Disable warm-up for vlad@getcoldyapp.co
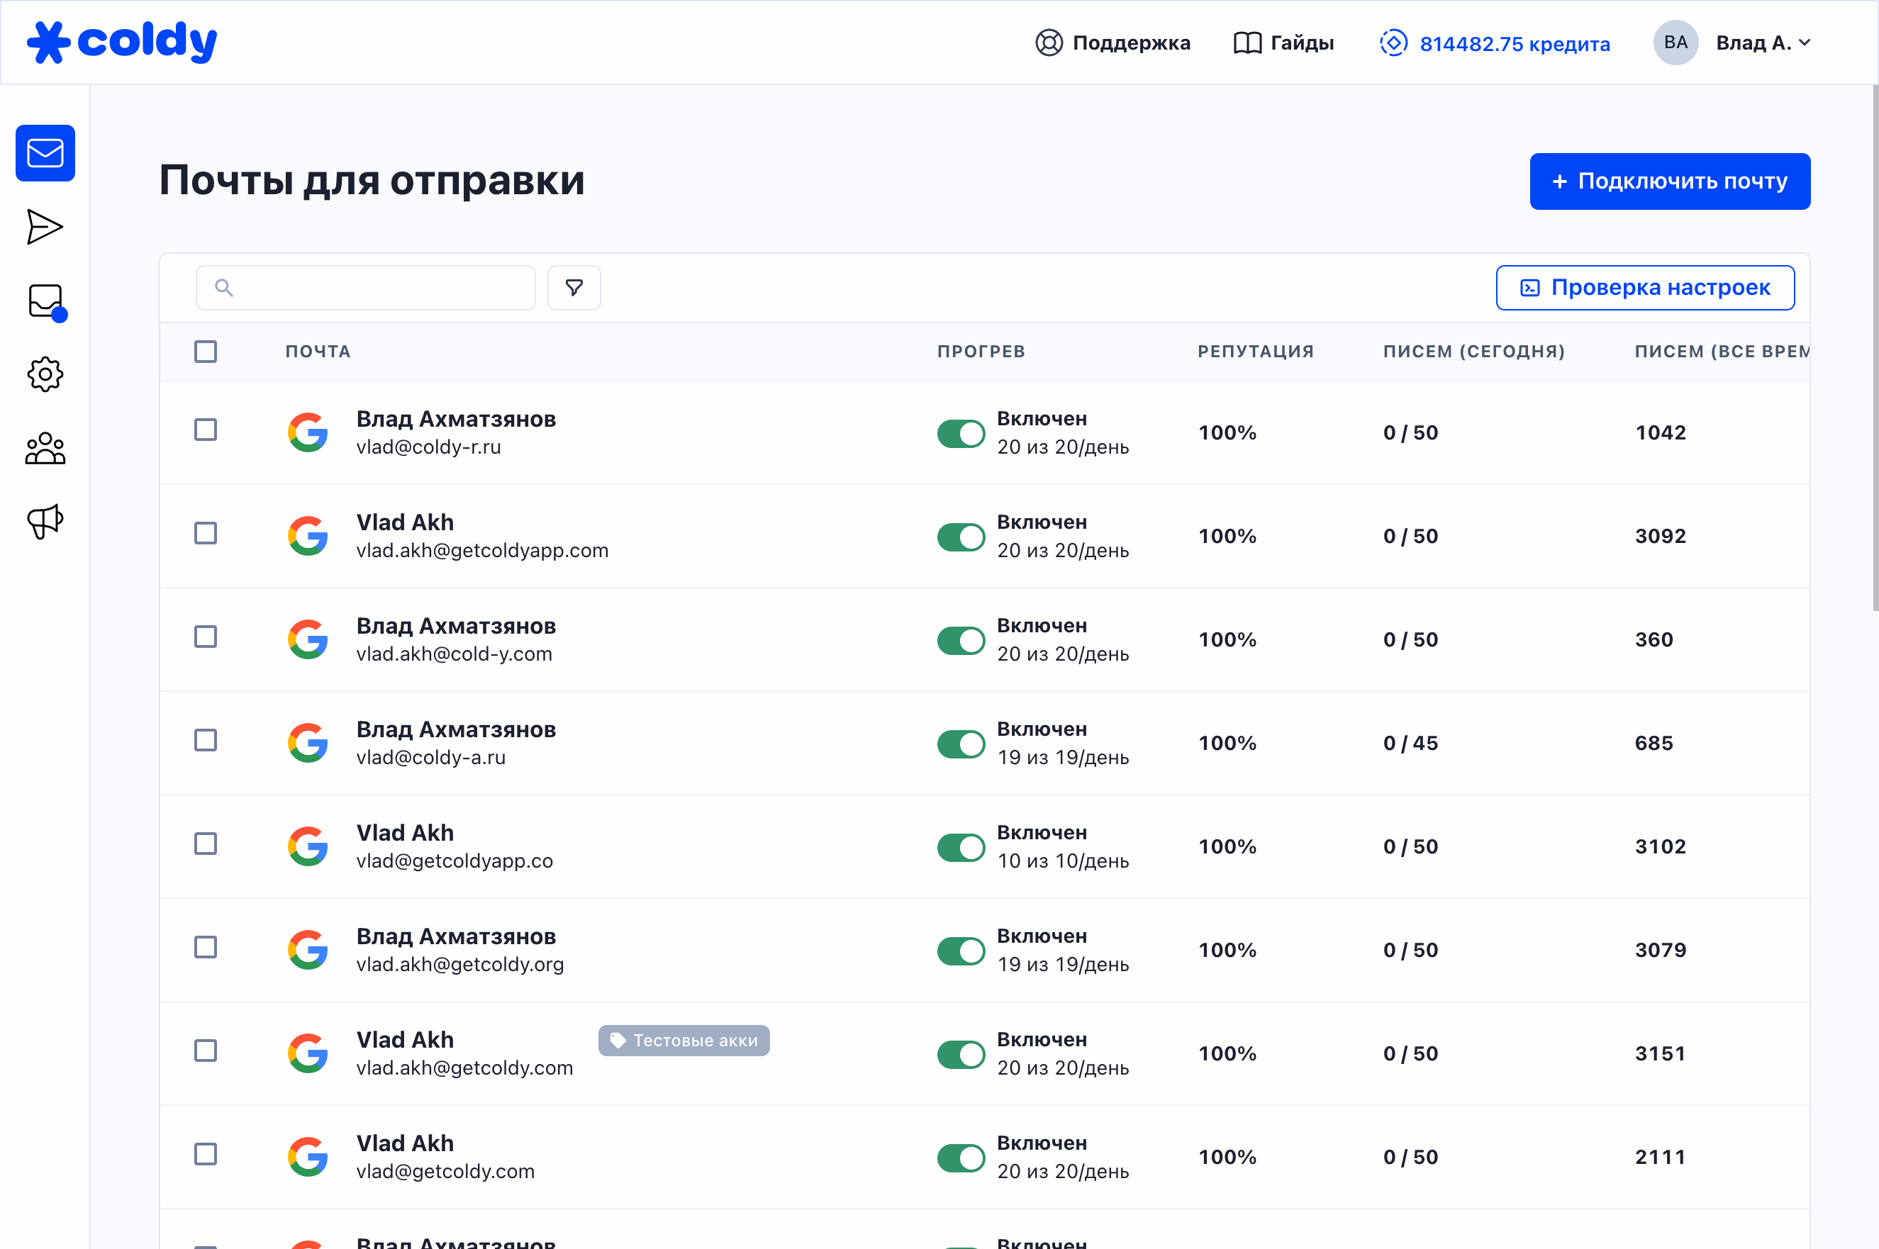This screenshot has width=1879, height=1249. tap(960, 848)
